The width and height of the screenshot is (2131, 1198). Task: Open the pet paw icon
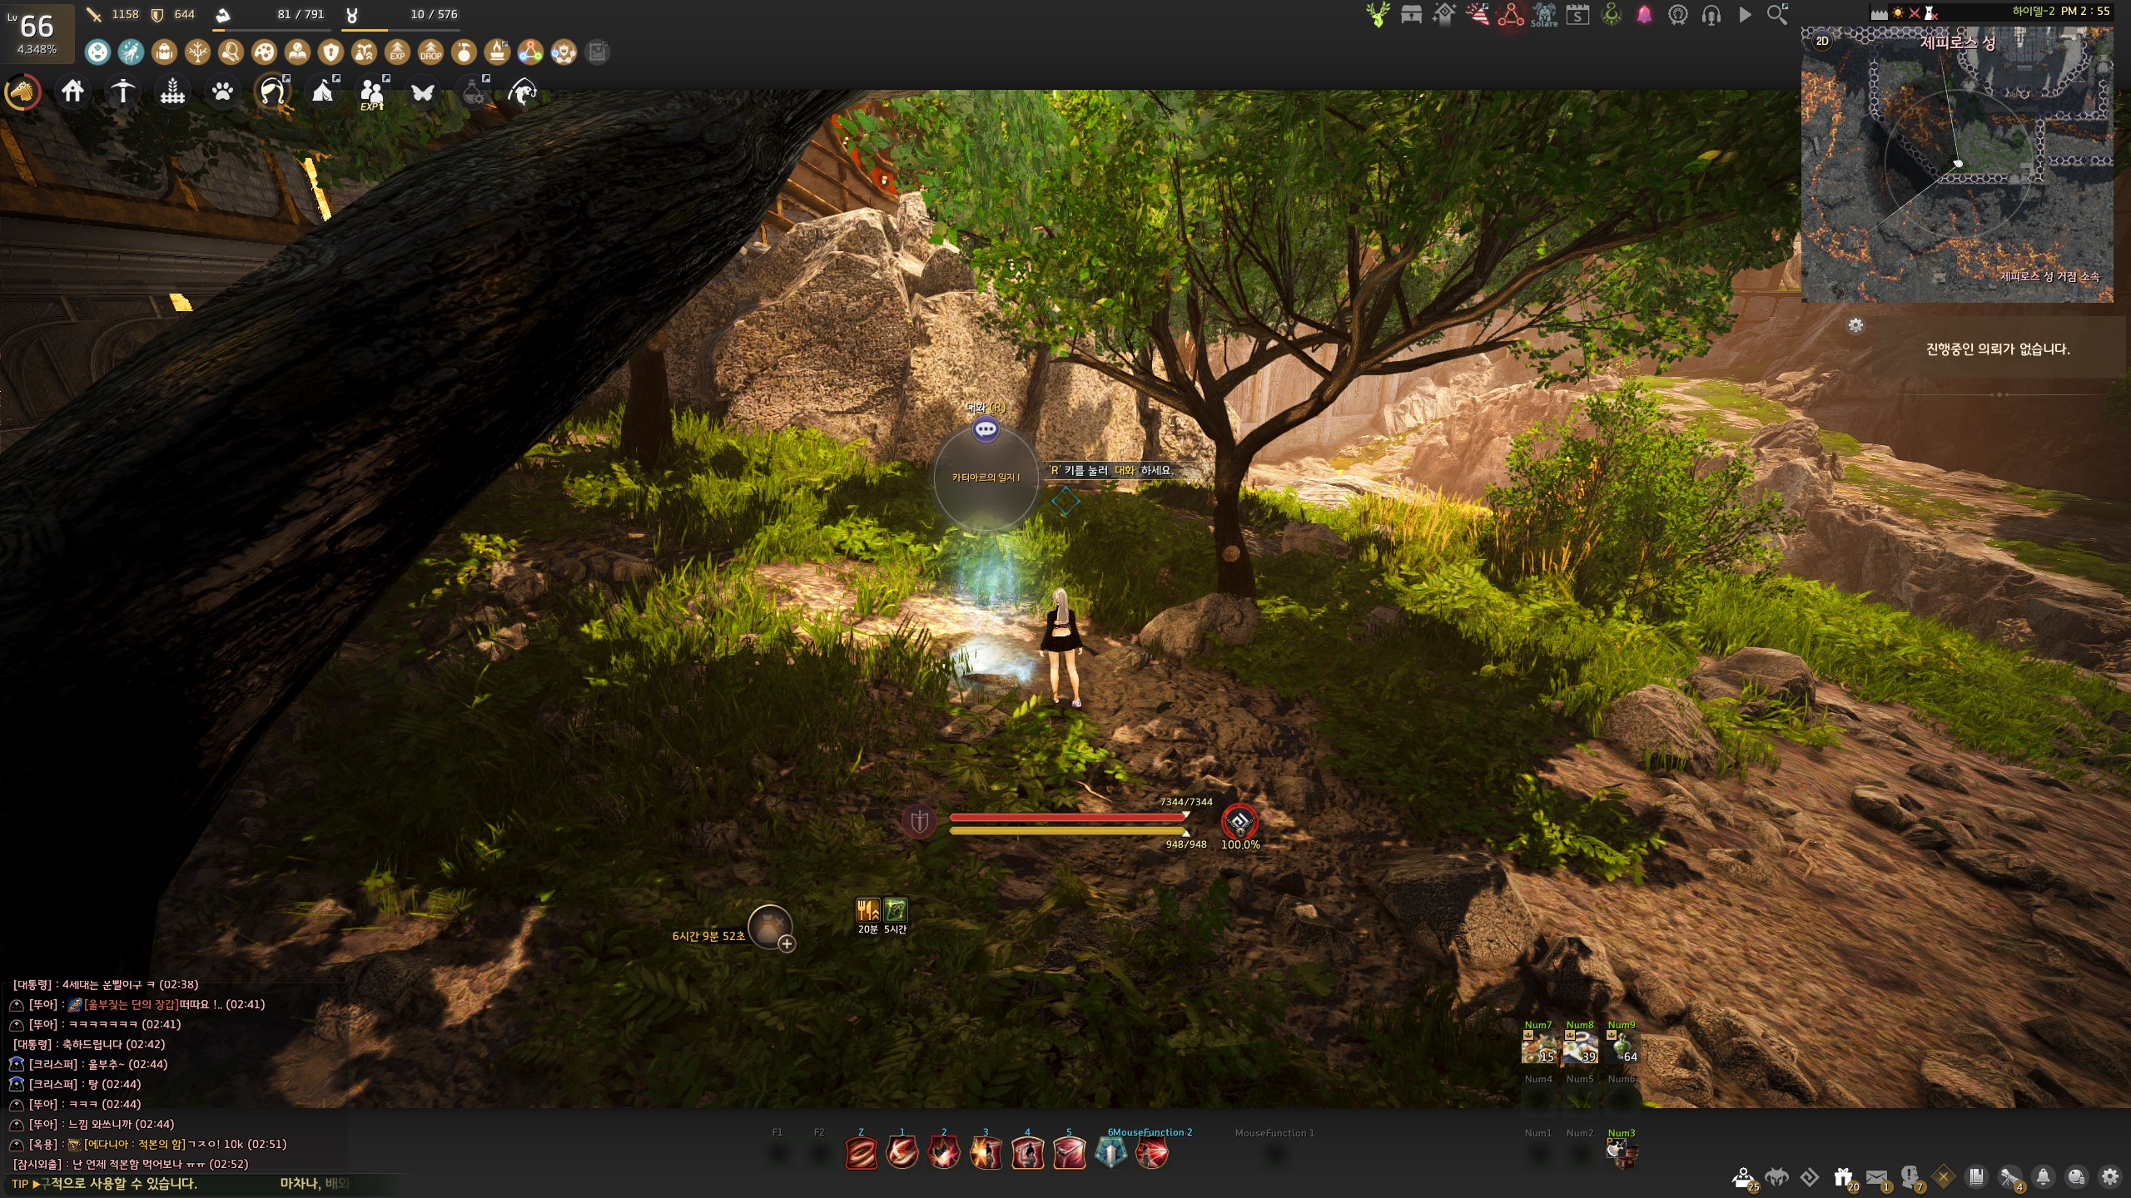point(222,91)
